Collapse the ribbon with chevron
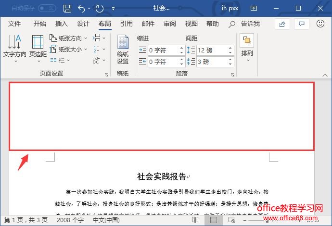332x226 pixels. 325,75
